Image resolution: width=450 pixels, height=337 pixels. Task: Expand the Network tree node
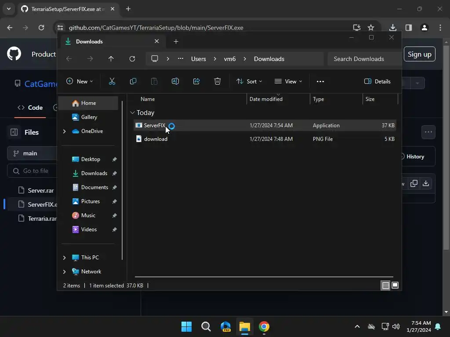[64, 272]
